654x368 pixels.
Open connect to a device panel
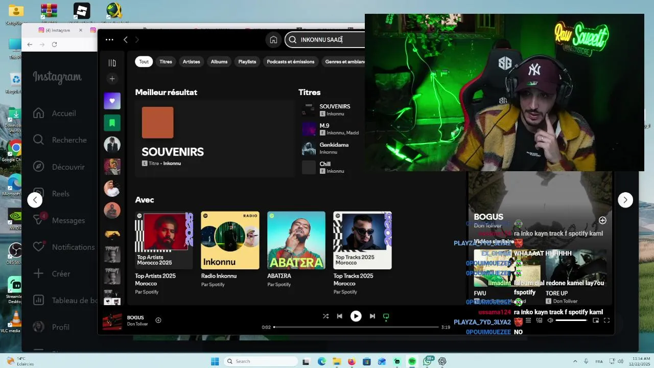539,320
